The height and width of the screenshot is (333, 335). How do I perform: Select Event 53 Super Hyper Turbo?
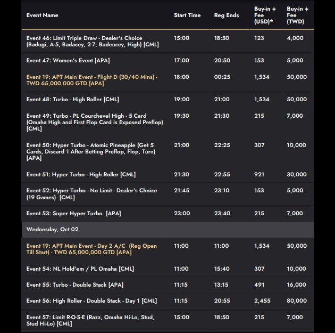tap(74, 214)
